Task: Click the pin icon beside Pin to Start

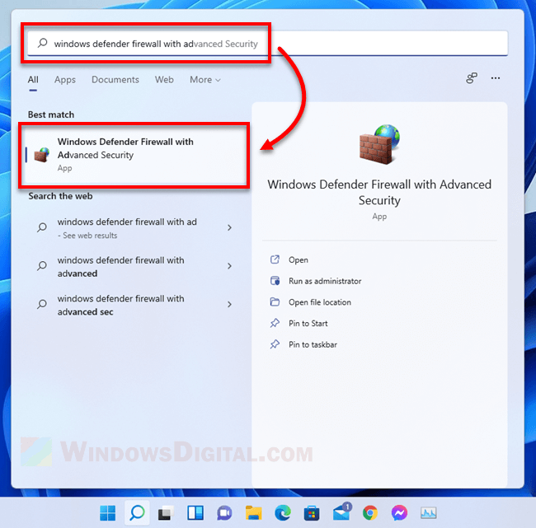Action: click(275, 323)
